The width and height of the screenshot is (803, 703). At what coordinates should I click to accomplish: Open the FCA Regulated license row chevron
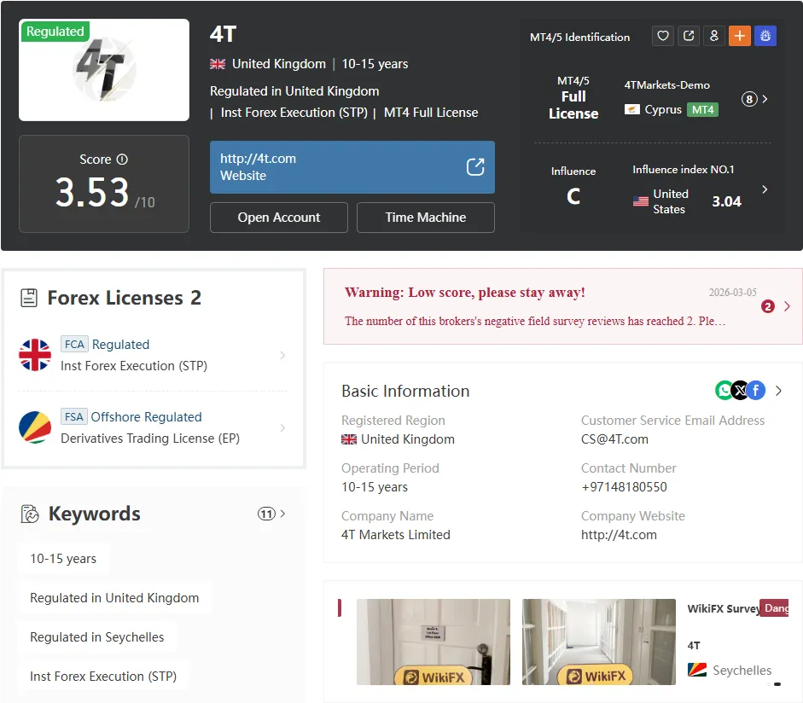(282, 355)
